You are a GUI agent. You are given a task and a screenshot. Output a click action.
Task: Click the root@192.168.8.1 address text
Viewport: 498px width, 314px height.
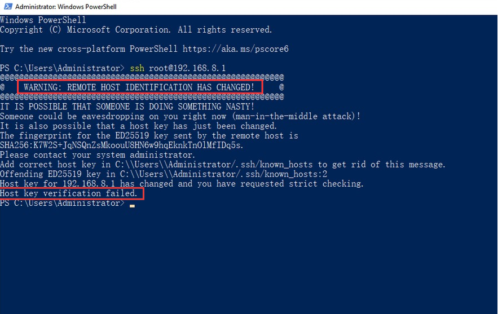click(187, 68)
